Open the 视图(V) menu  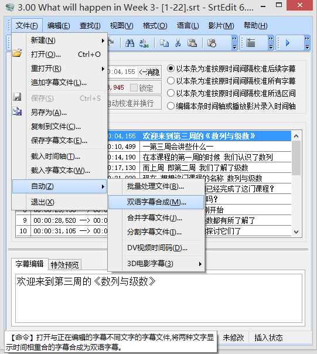tap(121, 26)
